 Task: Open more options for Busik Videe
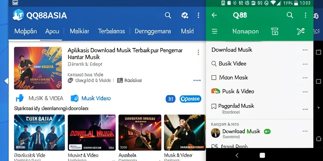(x=305, y=64)
